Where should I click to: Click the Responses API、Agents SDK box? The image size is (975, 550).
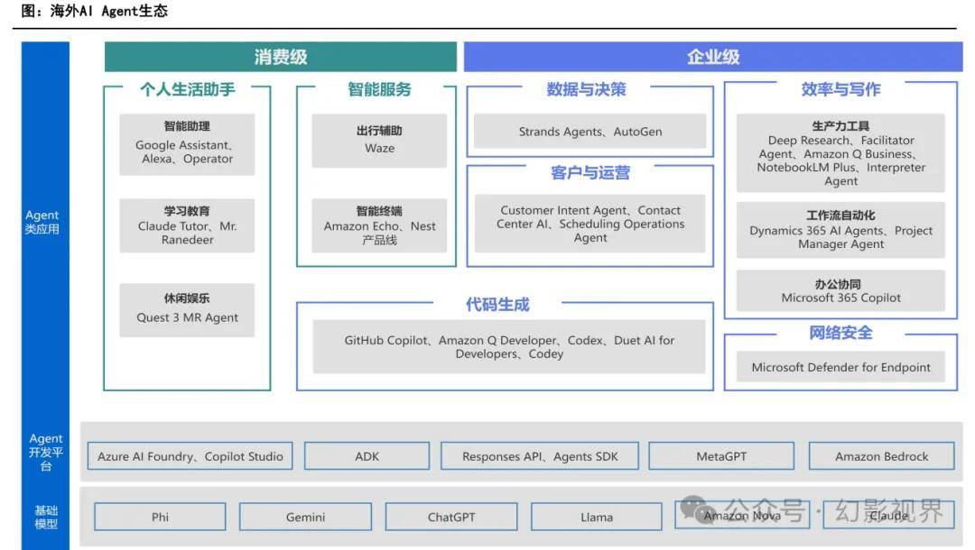pyautogui.click(x=540, y=455)
